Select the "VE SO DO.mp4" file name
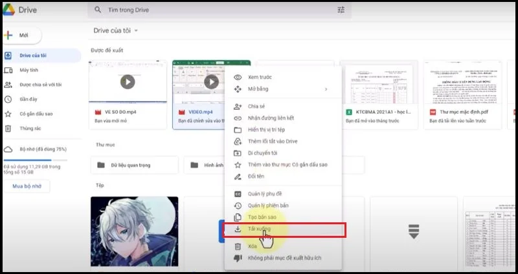The height and width of the screenshot is (274, 518). (x=120, y=112)
